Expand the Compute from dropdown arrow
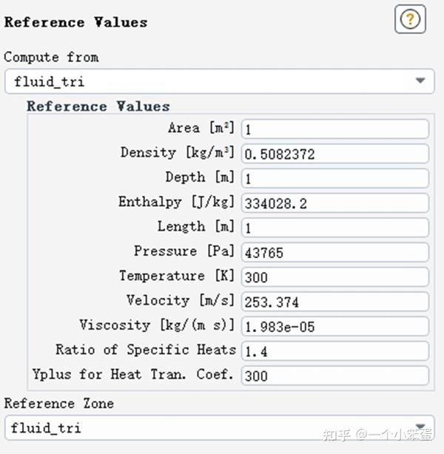This screenshot has width=444, height=454. [420, 81]
